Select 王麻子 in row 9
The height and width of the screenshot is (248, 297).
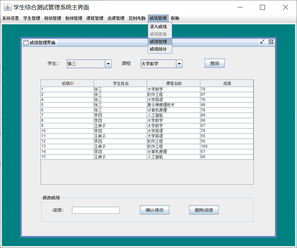(120, 126)
